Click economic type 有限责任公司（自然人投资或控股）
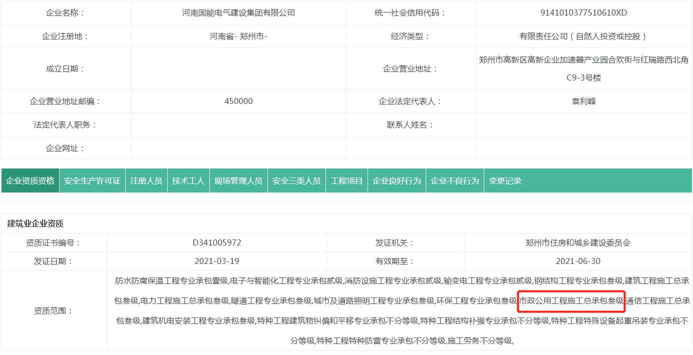 click(x=584, y=36)
